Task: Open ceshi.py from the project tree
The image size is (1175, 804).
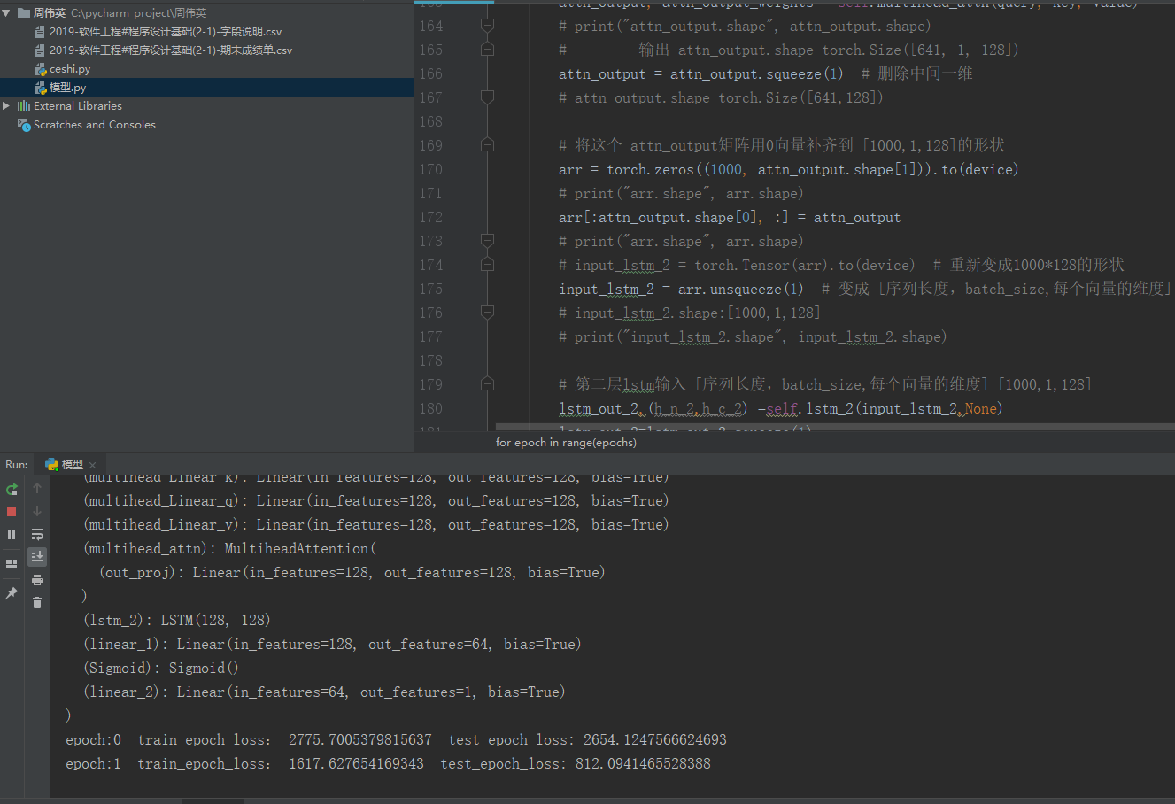Action: coord(64,68)
